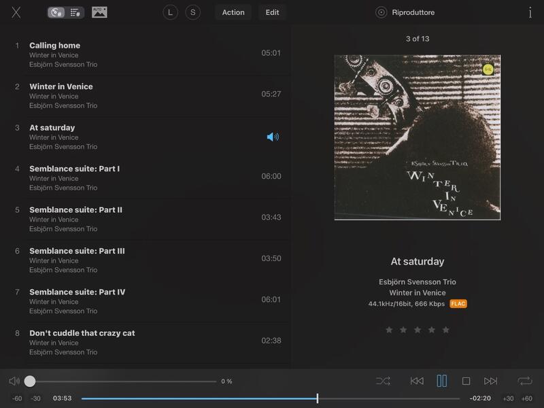Toggle shuffle playback

pyautogui.click(x=383, y=381)
